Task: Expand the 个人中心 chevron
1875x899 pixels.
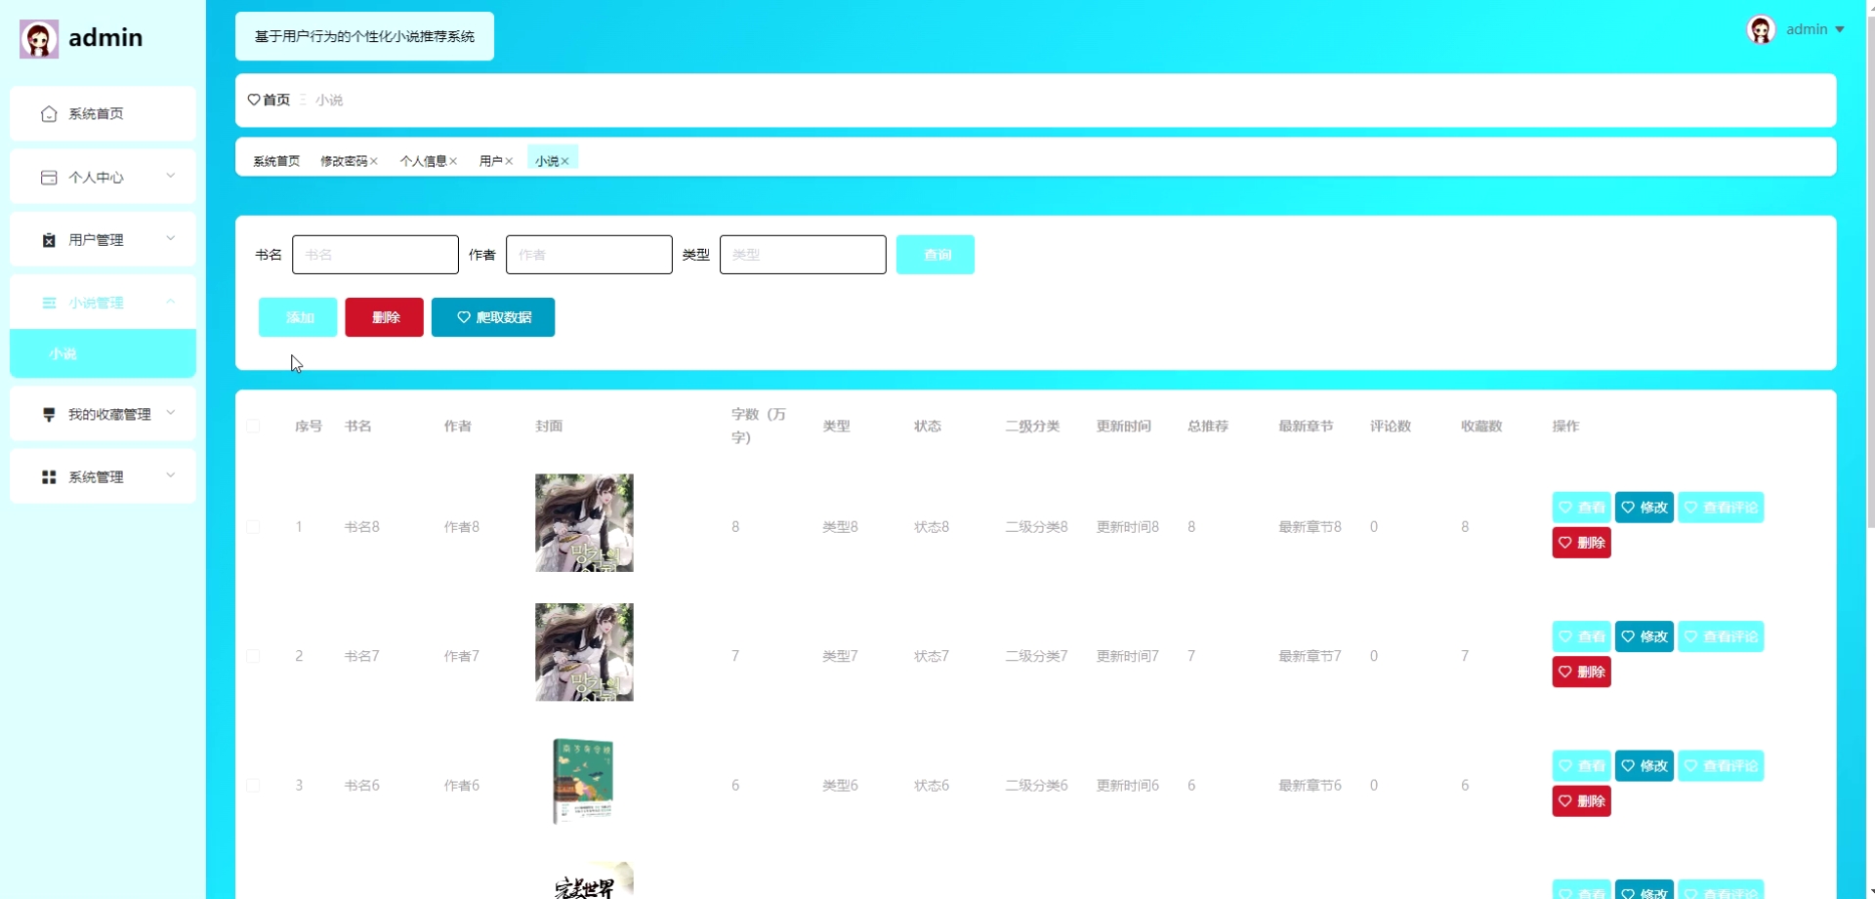Action: 171,176
